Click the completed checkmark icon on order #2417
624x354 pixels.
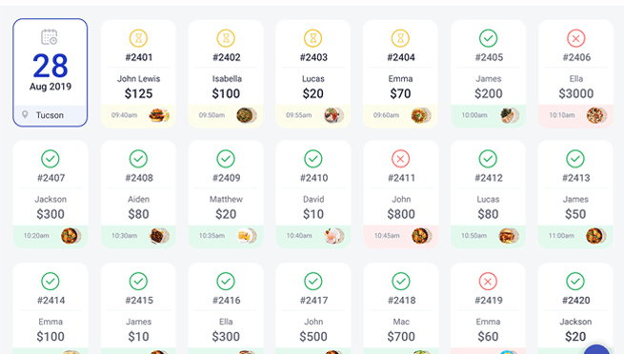[x=313, y=282]
